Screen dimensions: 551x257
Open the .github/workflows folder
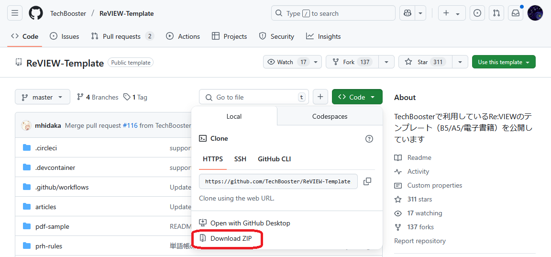click(x=62, y=188)
